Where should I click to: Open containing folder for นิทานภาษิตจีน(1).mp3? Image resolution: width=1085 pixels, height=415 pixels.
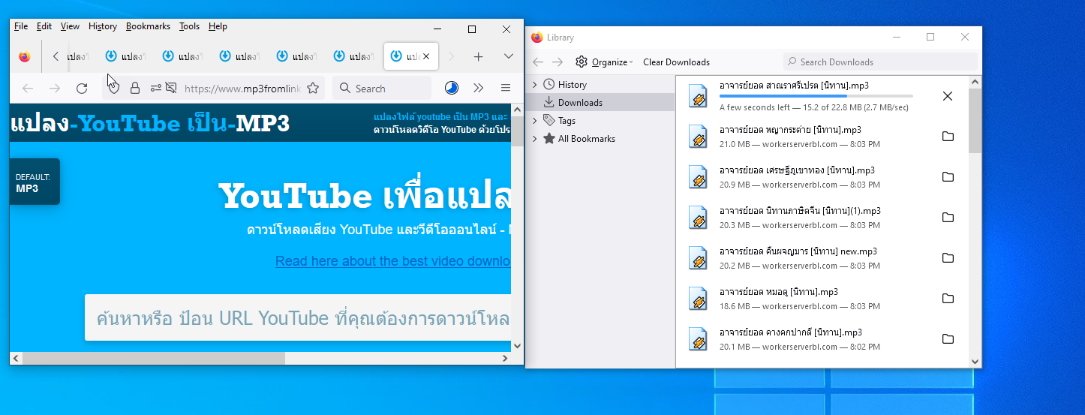click(948, 218)
